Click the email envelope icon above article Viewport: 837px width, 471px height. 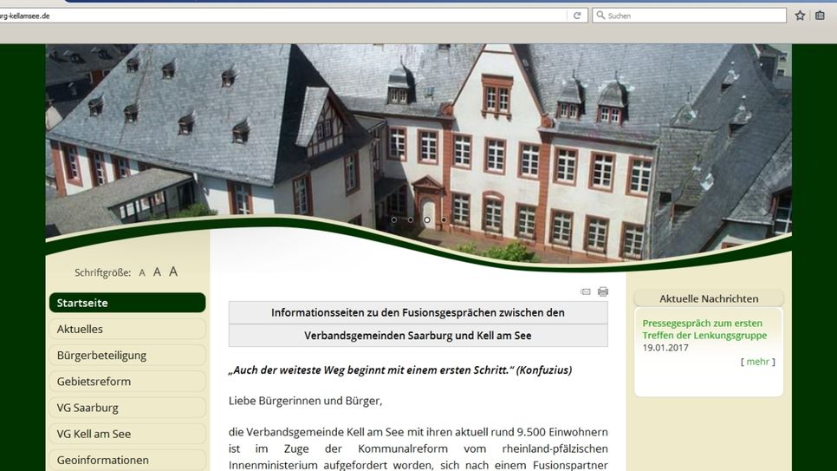[x=586, y=291]
